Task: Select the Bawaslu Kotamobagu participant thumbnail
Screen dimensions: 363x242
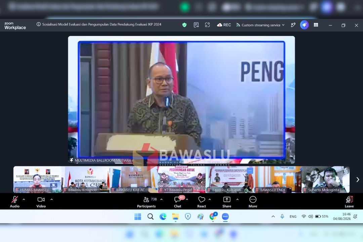Action: click(86, 179)
